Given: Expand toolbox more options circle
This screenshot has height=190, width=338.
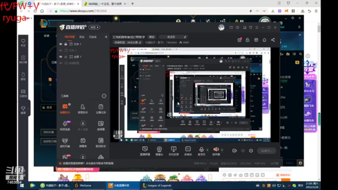Looking at the screenshot, I should point(104,96).
